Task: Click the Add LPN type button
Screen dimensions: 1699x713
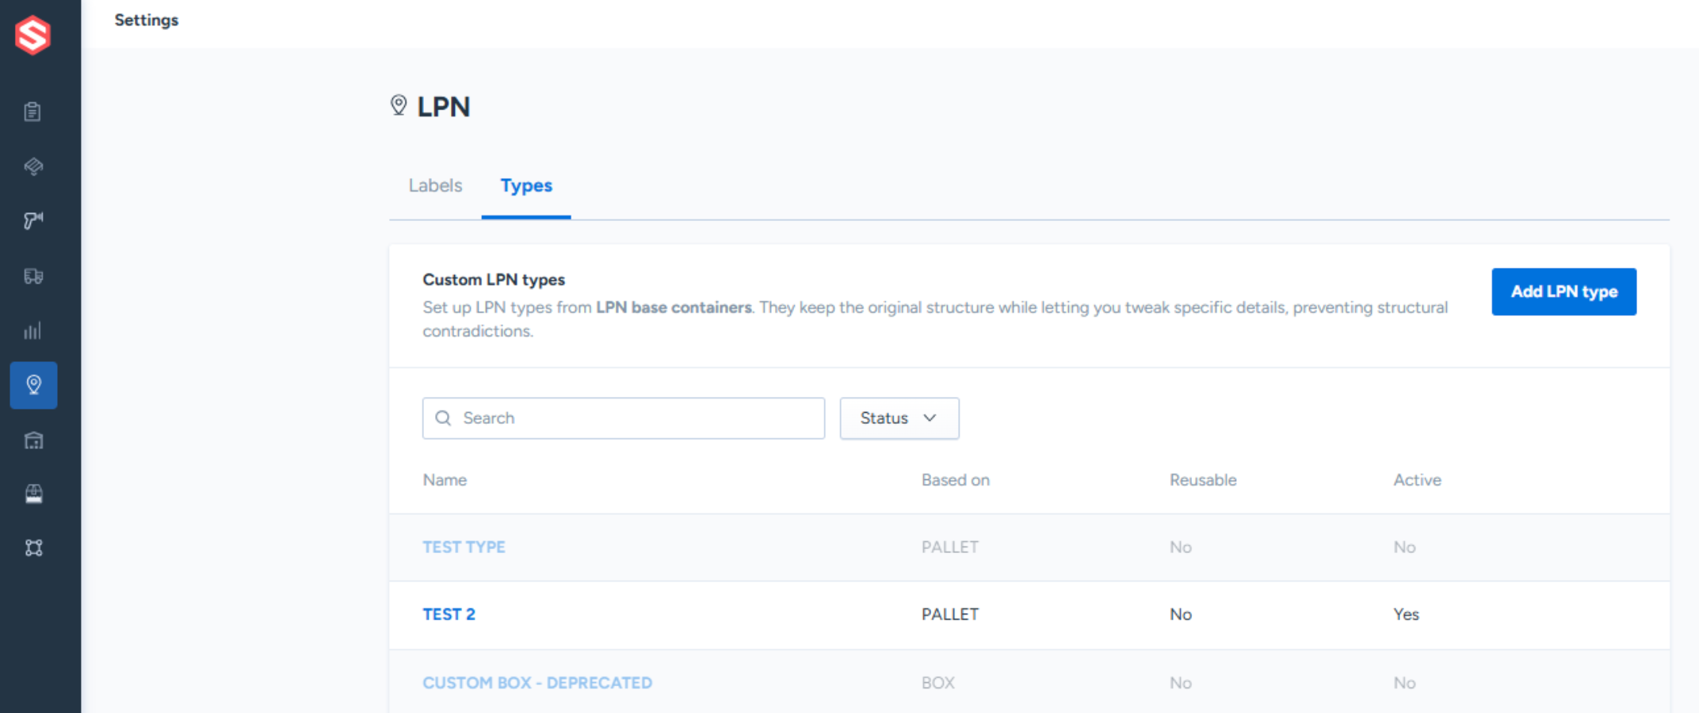Action: tap(1563, 292)
